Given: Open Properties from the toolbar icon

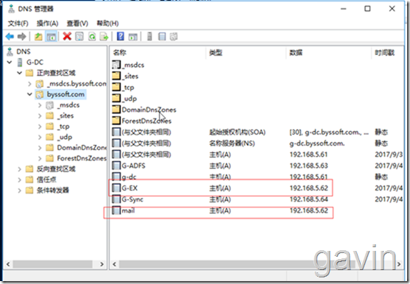Looking at the screenshot, I should click(x=79, y=37).
